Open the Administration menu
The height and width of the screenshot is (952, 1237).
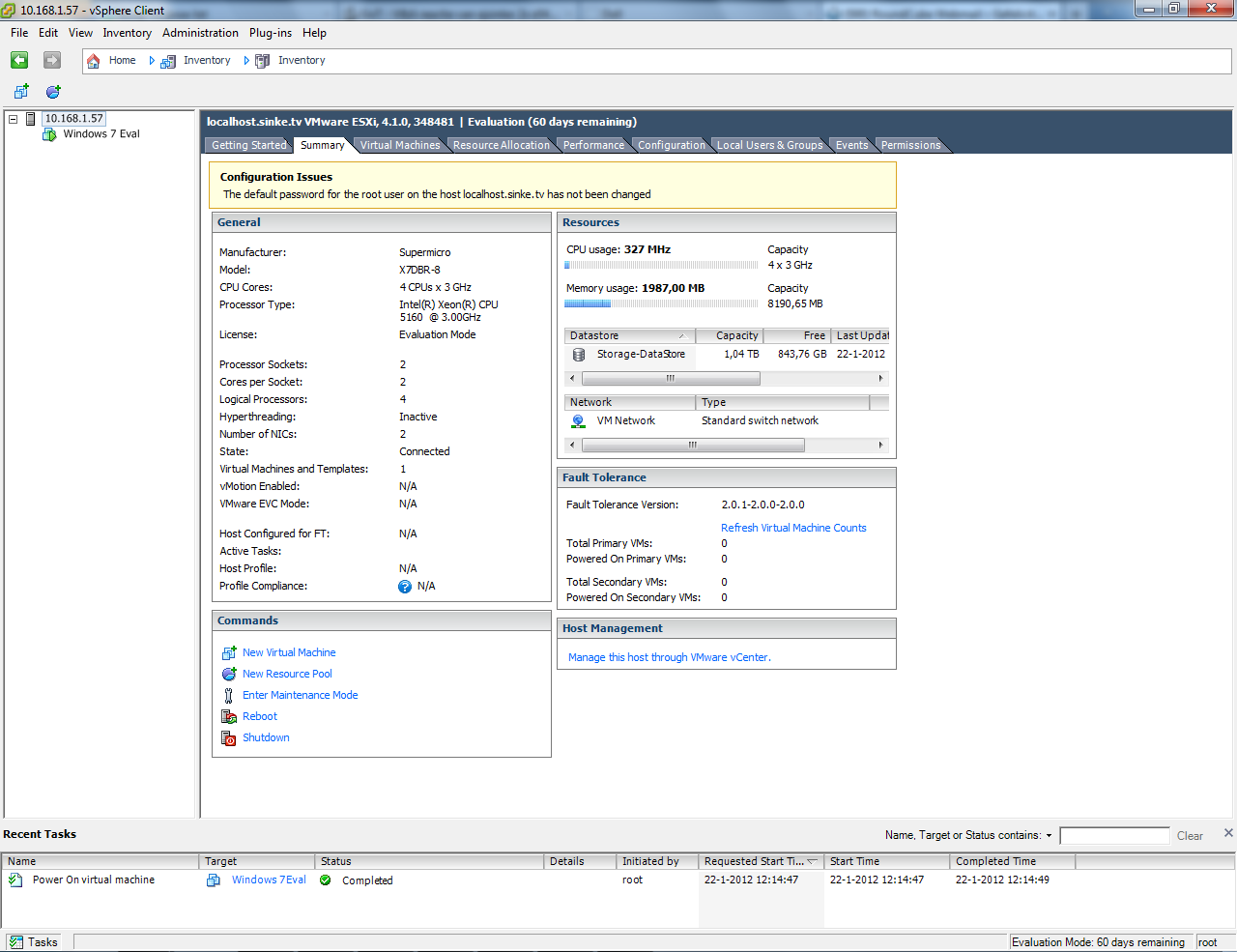tap(200, 33)
